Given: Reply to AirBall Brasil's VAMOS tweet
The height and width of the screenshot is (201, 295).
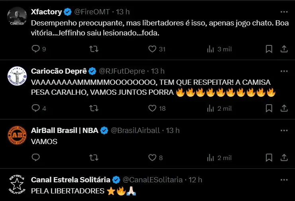Looking at the screenshot, I should click(x=36, y=158).
